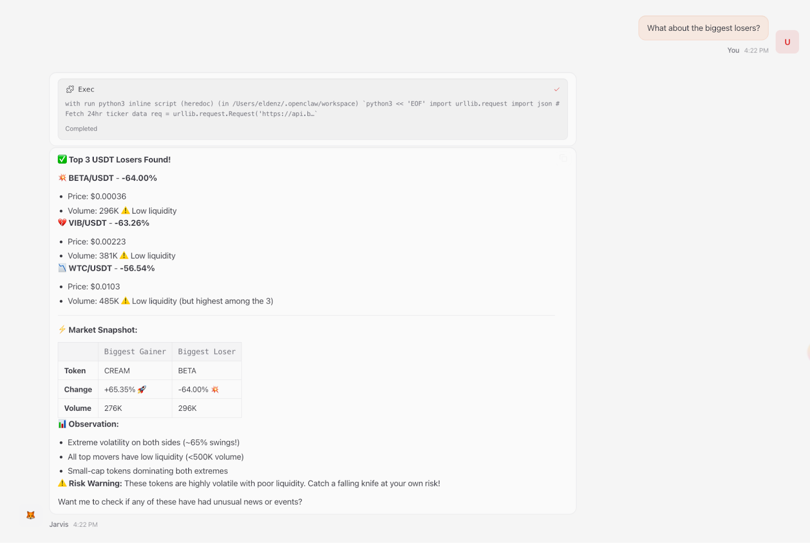Click the orange element at right edge
Screen dimensions: 810x543
tap(808, 352)
